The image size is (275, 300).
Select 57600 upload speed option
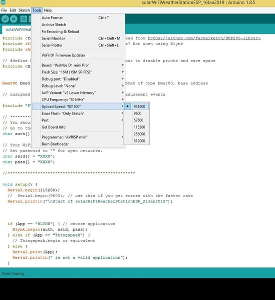[x=136, y=120]
